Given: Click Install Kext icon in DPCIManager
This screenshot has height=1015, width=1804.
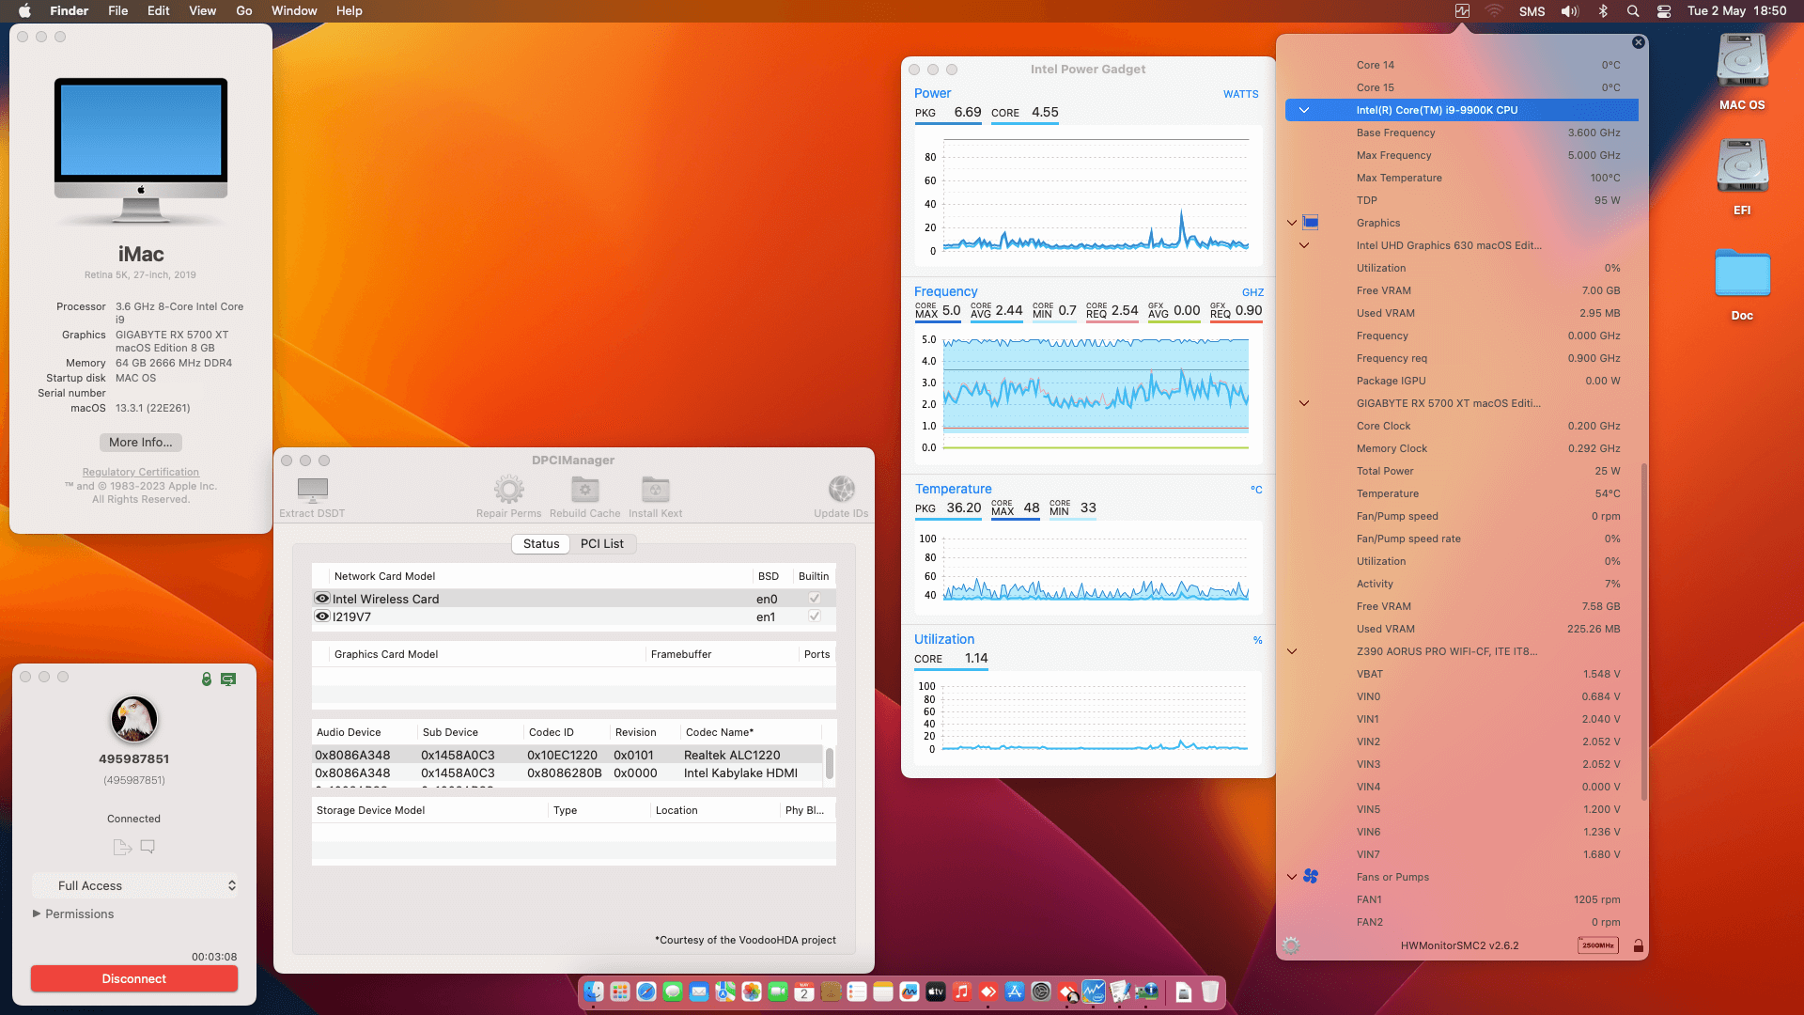Looking at the screenshot, I should tap(655, 489).
